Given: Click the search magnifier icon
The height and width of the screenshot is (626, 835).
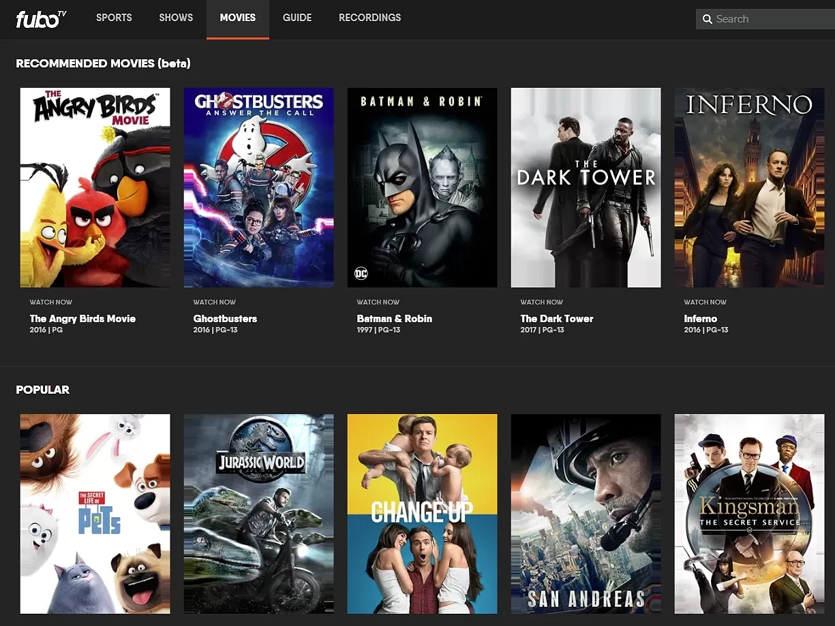Looking at the screenshot, I should pos(708,19).
